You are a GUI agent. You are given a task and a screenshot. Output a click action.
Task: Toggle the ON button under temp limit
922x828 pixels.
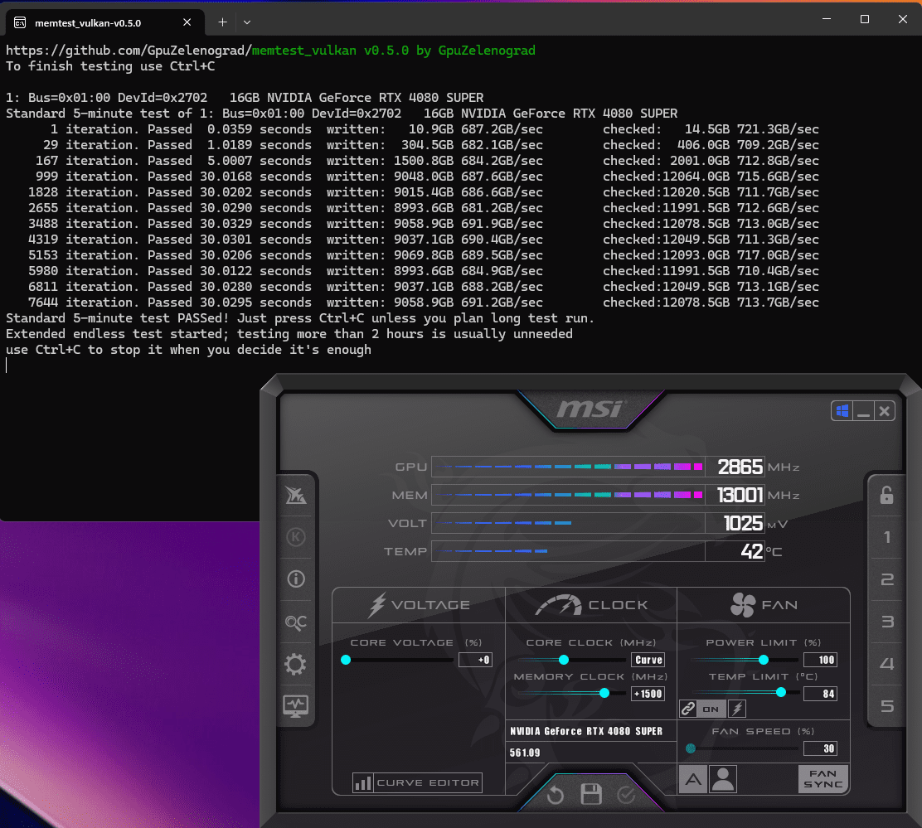[x=711, y=709]
